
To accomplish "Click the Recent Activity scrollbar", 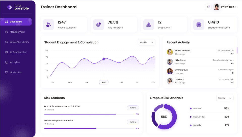I will (237, 50).
